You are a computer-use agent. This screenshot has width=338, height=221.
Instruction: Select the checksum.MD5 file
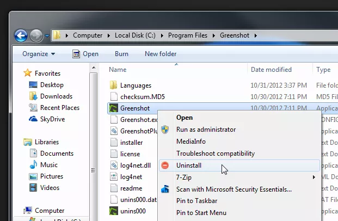point(143,97)
